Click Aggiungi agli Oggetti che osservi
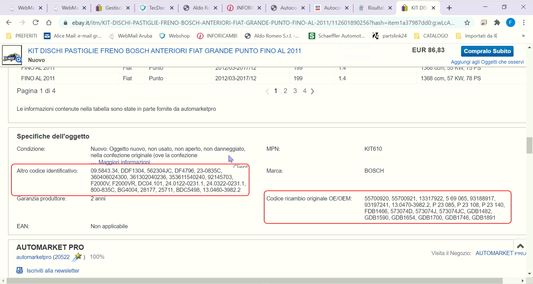Viewport: 533px width, 284px height. (487, 62)
